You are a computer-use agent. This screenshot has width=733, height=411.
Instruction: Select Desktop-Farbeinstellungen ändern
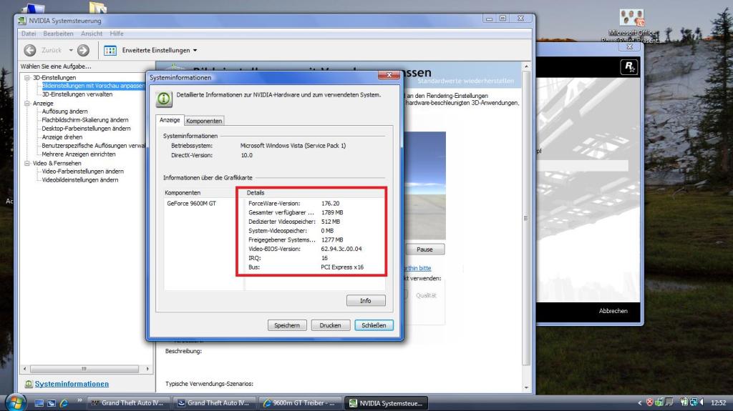[86, 129]
